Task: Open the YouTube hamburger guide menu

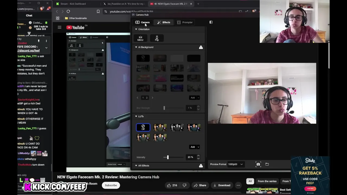Action: point(59,27)
